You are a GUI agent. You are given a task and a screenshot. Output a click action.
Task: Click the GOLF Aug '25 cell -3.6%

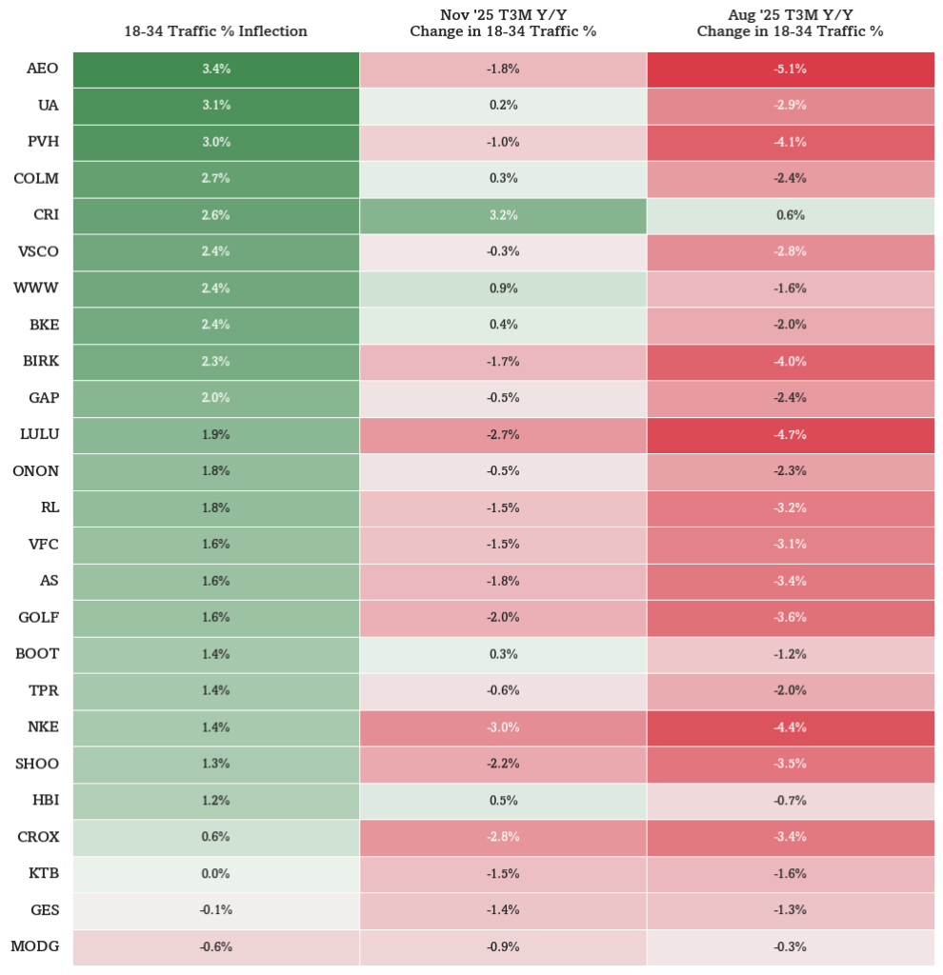(791, 617)
